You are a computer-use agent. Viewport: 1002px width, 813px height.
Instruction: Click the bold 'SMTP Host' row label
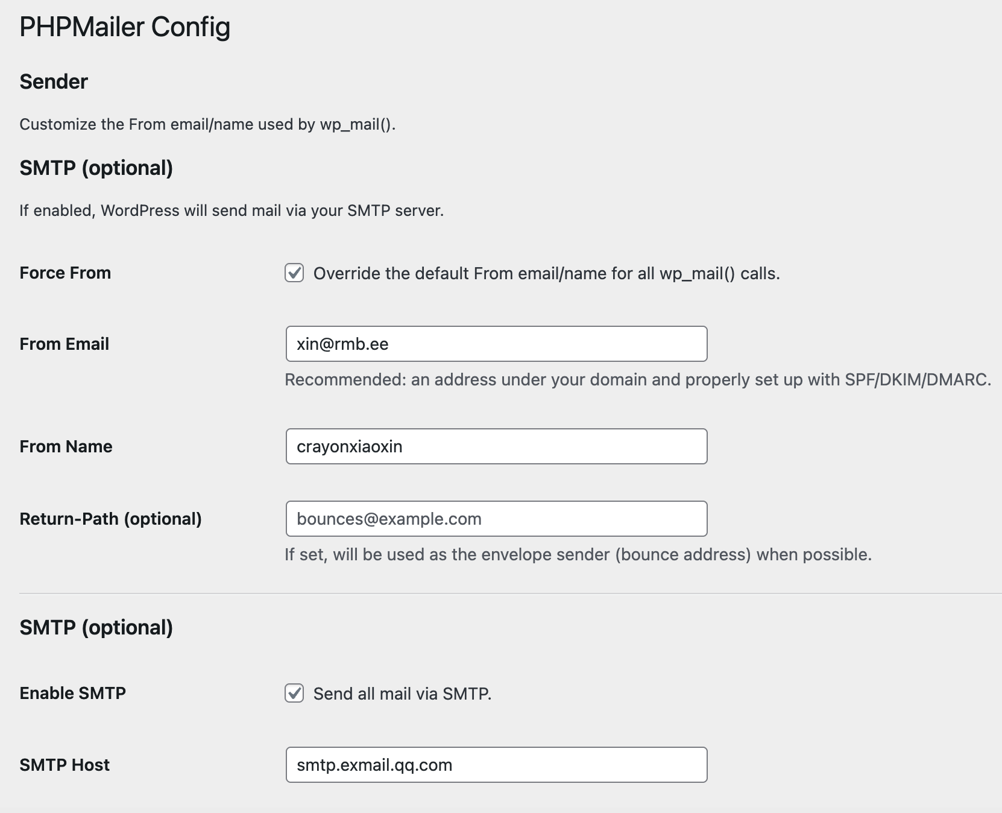[65, 765]
